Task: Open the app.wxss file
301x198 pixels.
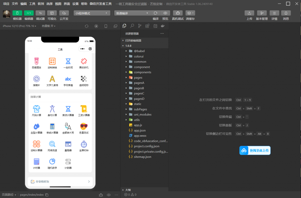Action: [x=145, y=135]
